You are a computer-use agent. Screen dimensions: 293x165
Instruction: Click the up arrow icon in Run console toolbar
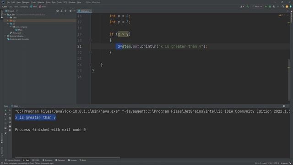(x=10, y=110)
